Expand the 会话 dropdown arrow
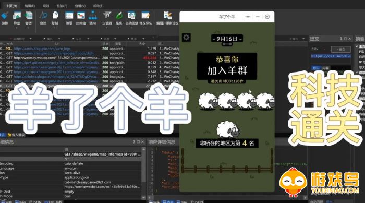This screenshot has height=203, width=365. tap(28, 28)
